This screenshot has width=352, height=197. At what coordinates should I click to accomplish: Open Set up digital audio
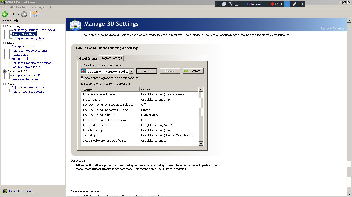tap(23, 59)
